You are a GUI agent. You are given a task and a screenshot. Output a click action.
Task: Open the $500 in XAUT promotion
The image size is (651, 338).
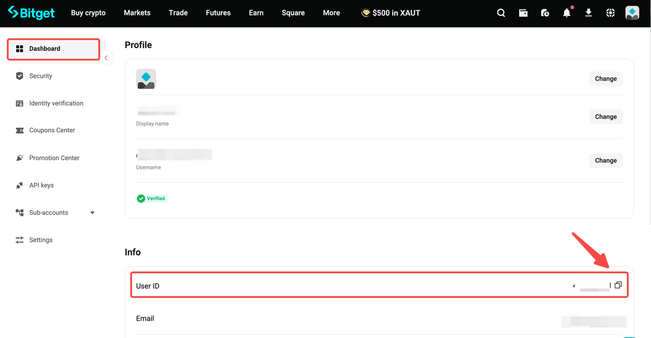point(391,13)
